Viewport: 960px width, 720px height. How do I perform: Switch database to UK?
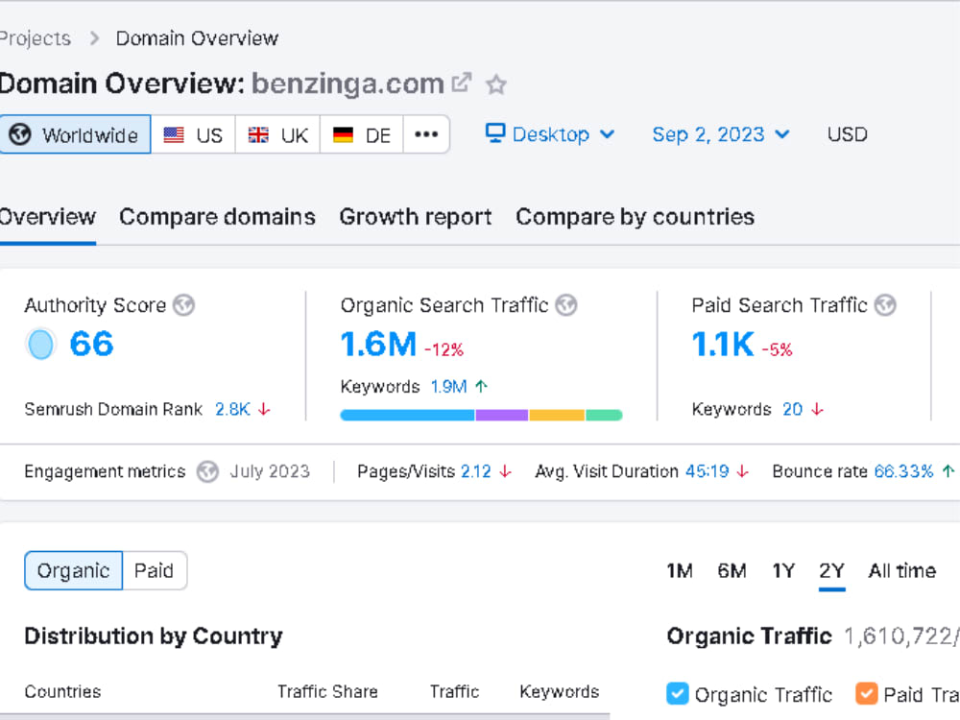278,134
